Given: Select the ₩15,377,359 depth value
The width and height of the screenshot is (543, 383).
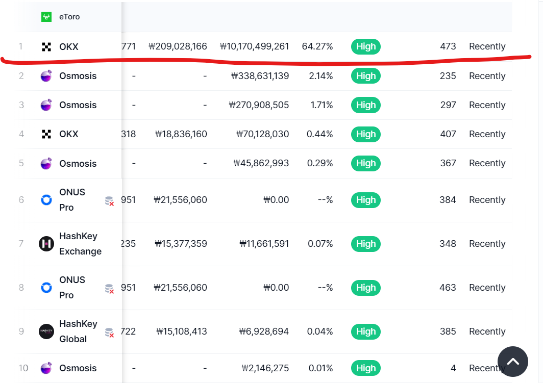Looking at the screenshot, I should (x=181, y=244).
